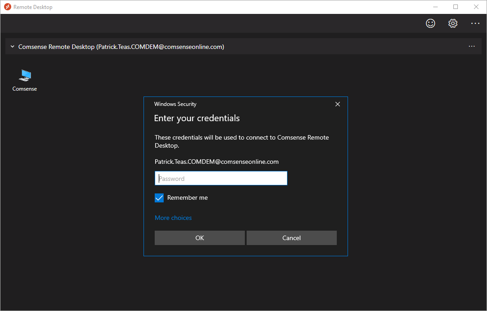Image resolution: width=487 pixels, height=311 pixels.
Task: Click the Patrick.Teas.COMDEM username text in dialog
Action: pyautogui.click(x=217, y=162)
